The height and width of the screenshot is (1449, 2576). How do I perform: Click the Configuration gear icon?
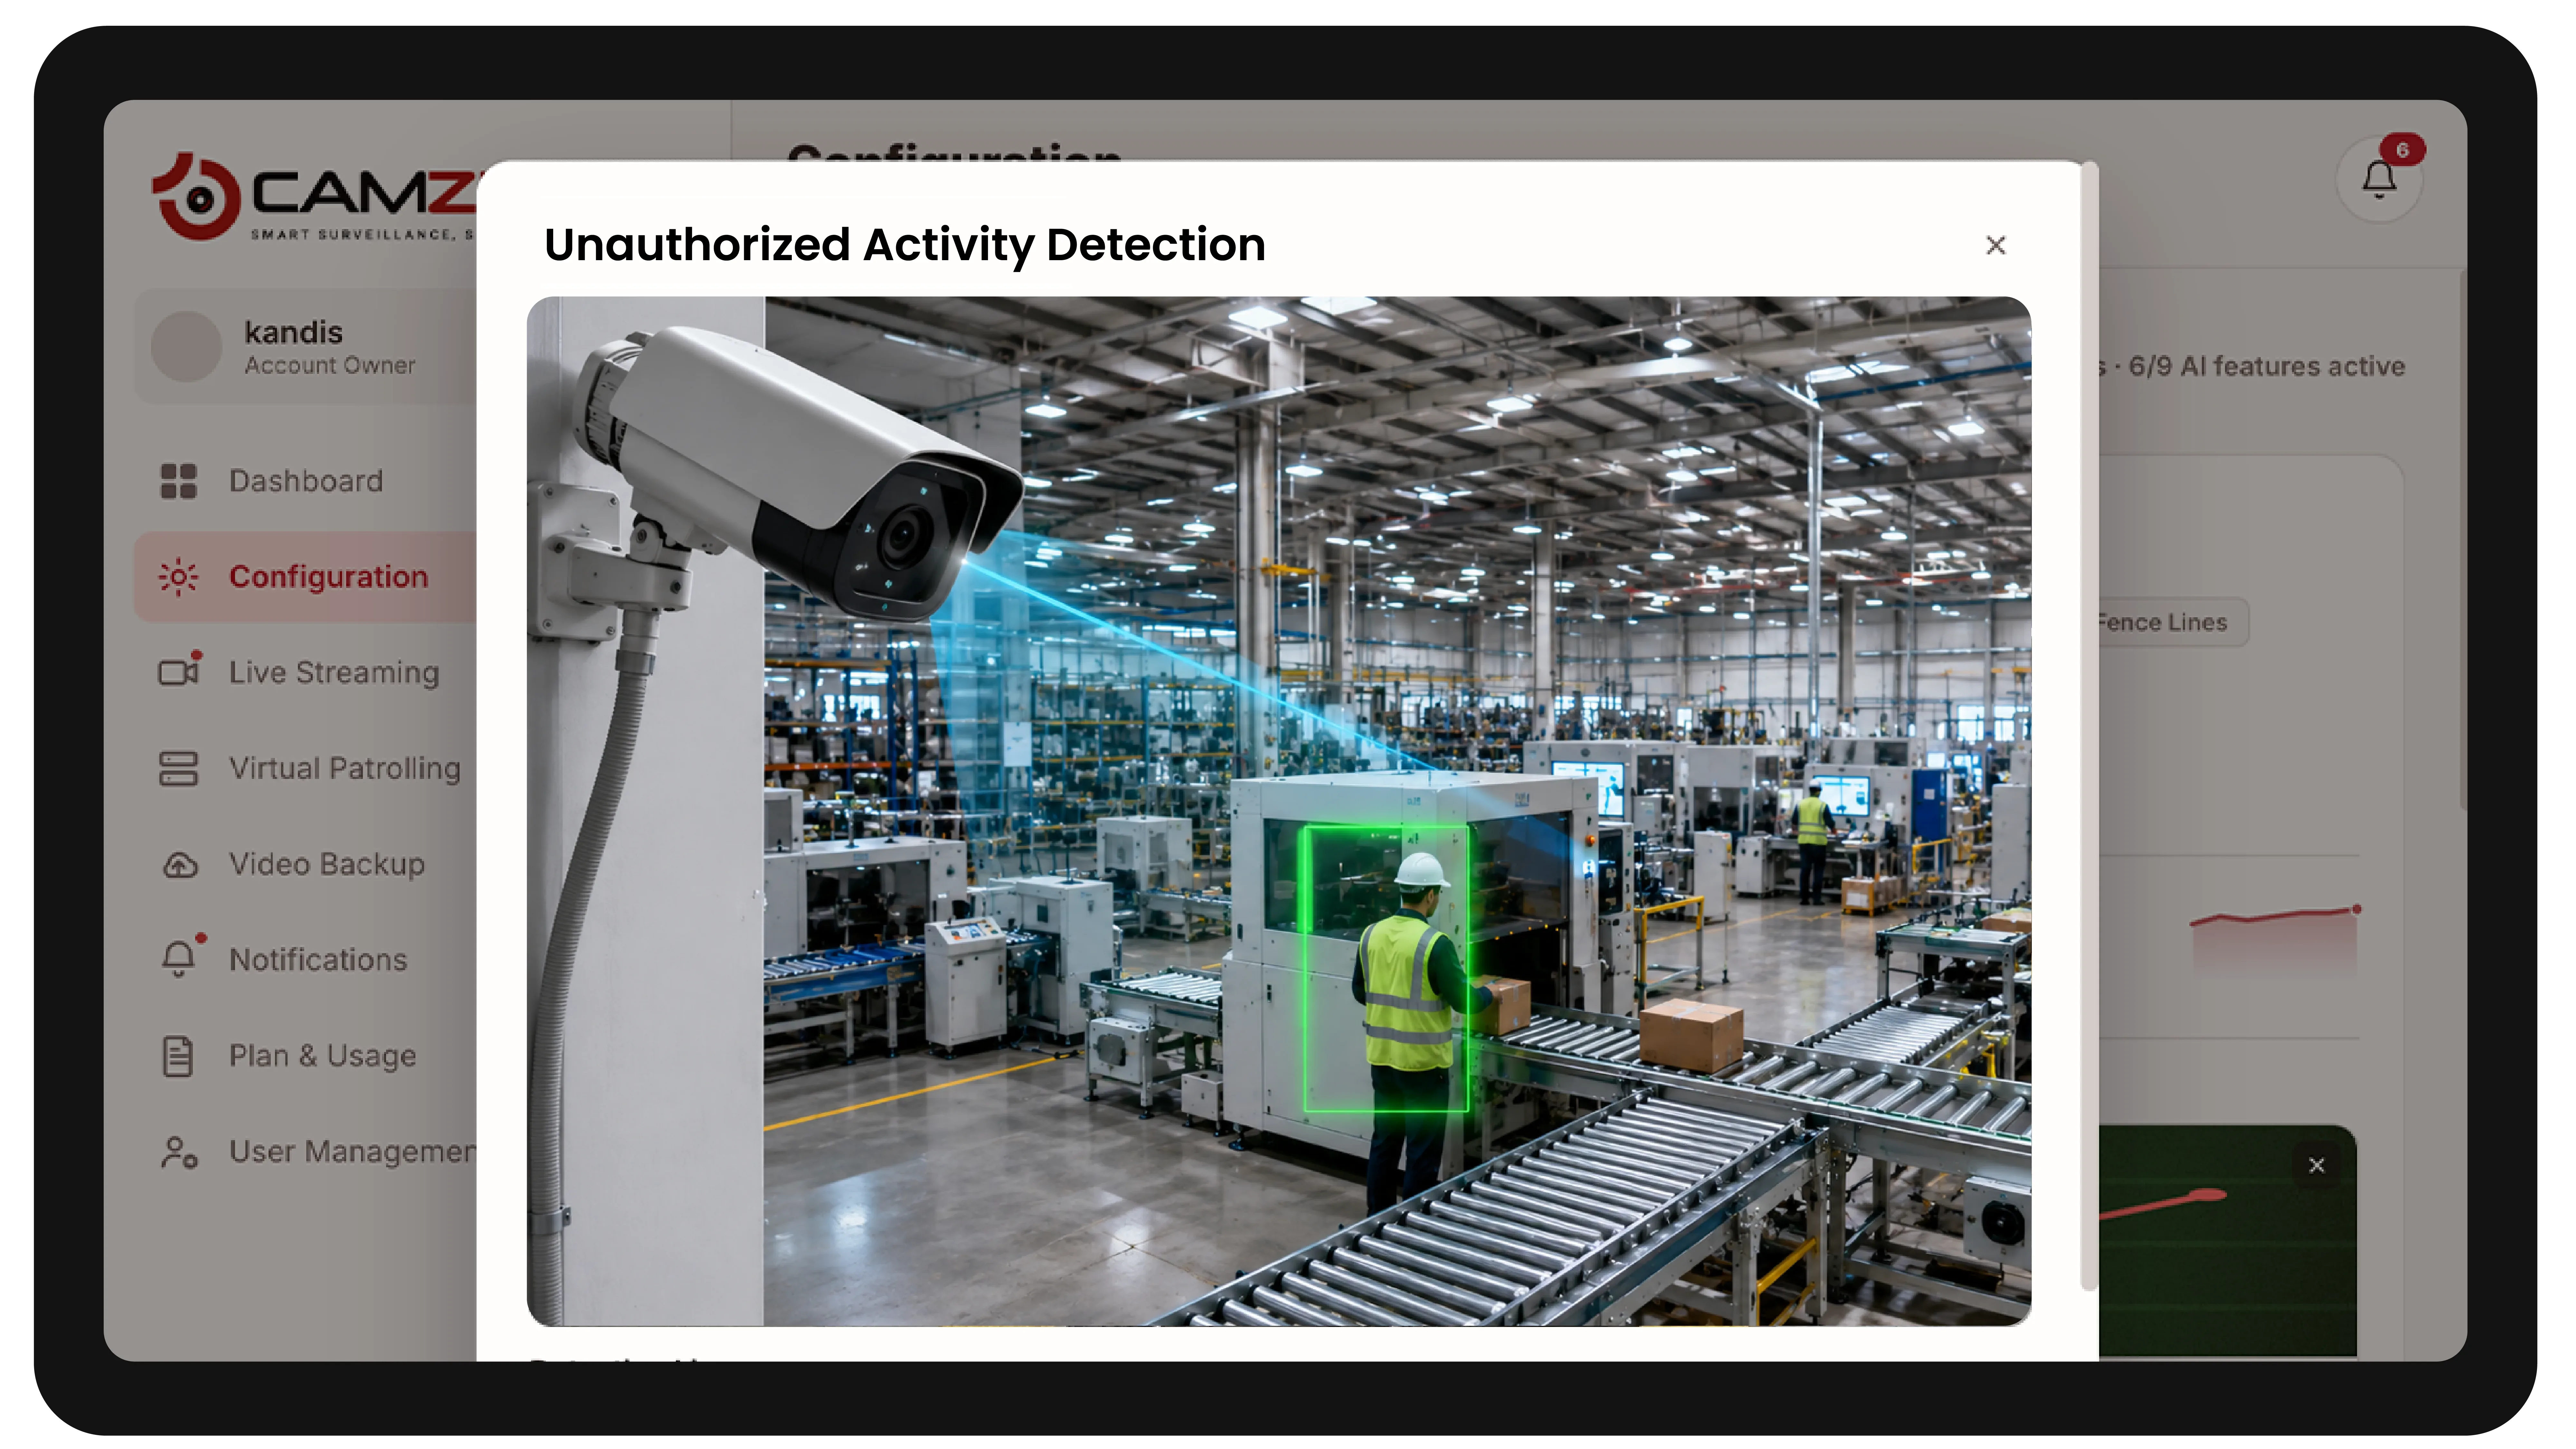[179, 577]
